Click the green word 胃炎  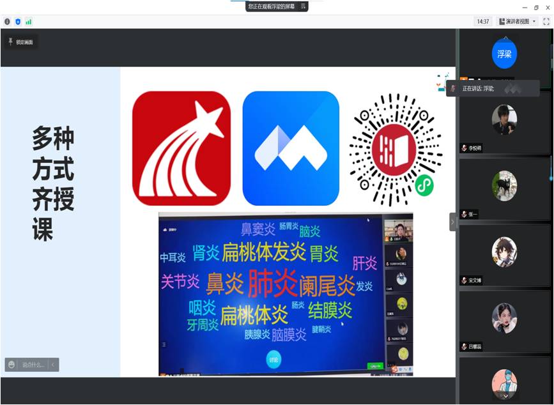tap(324, 254)
